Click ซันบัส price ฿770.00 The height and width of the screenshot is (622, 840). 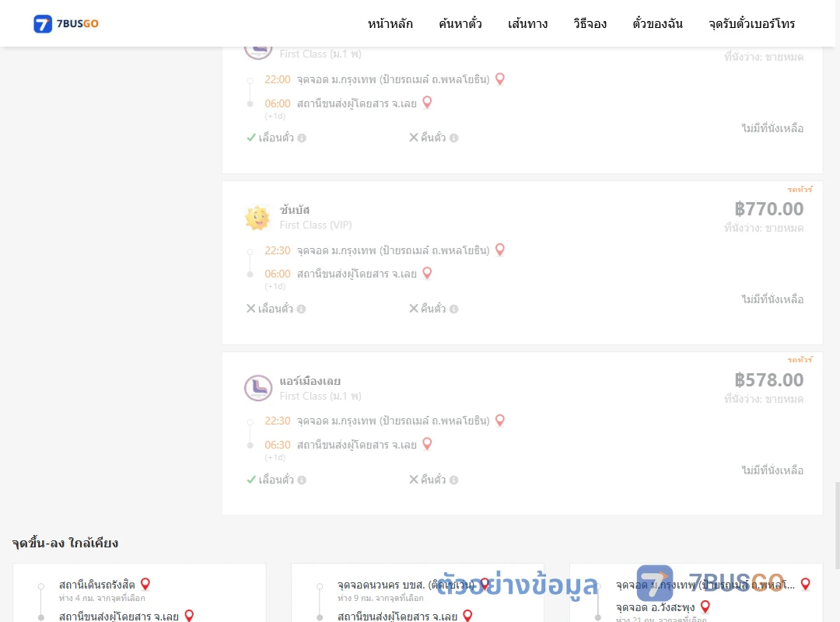768,209
